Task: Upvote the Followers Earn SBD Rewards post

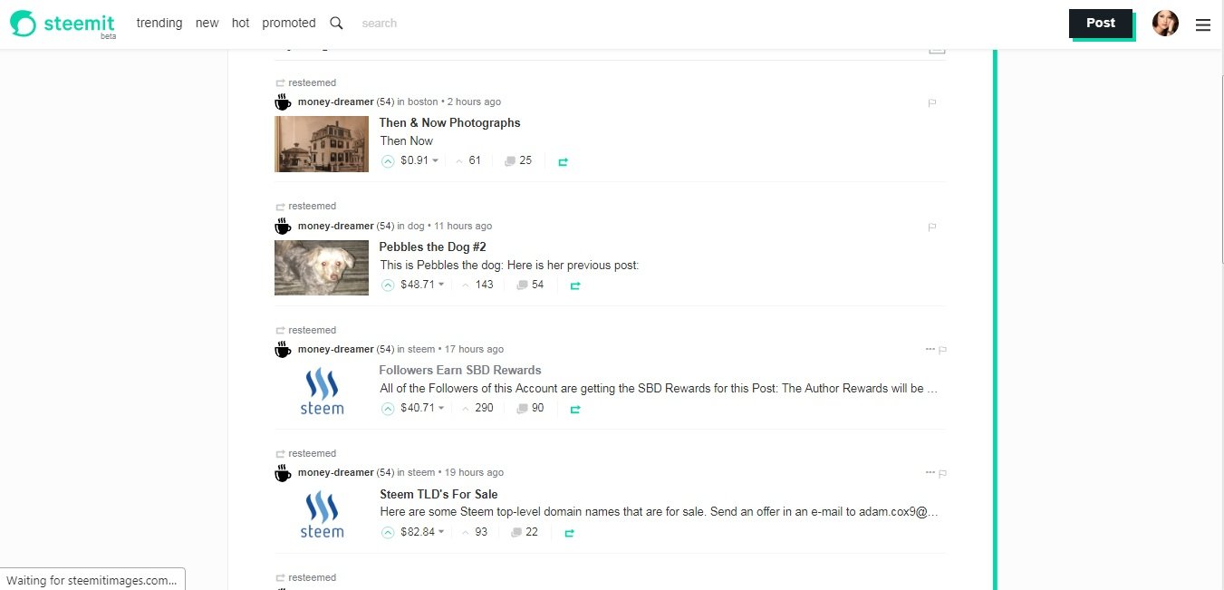Action: (388, 409)
